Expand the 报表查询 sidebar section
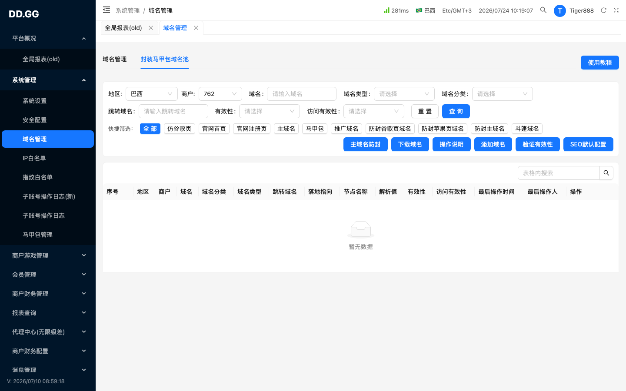 (48, 313)
